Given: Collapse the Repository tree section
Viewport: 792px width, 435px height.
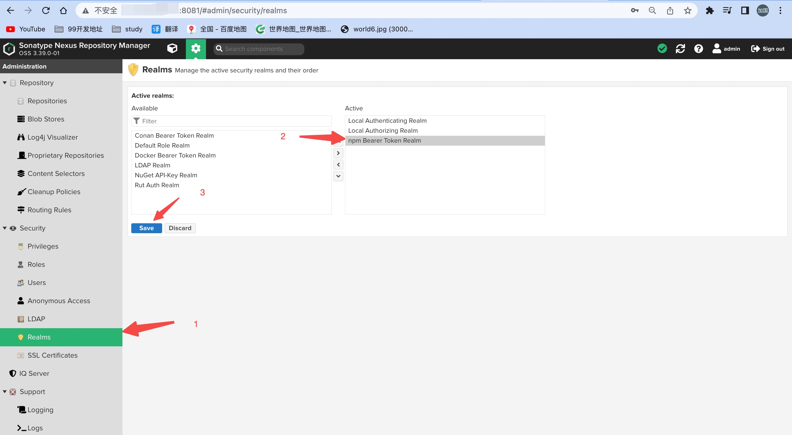Looking at the screenshot, I should pos(5,83).
